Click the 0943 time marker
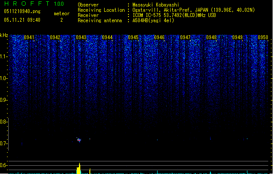273x174 pixels. [x=81, y=37]
